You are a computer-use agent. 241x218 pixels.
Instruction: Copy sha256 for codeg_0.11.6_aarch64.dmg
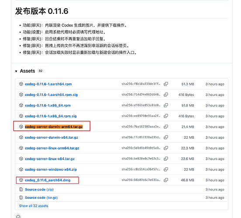(x=166, y=180)
